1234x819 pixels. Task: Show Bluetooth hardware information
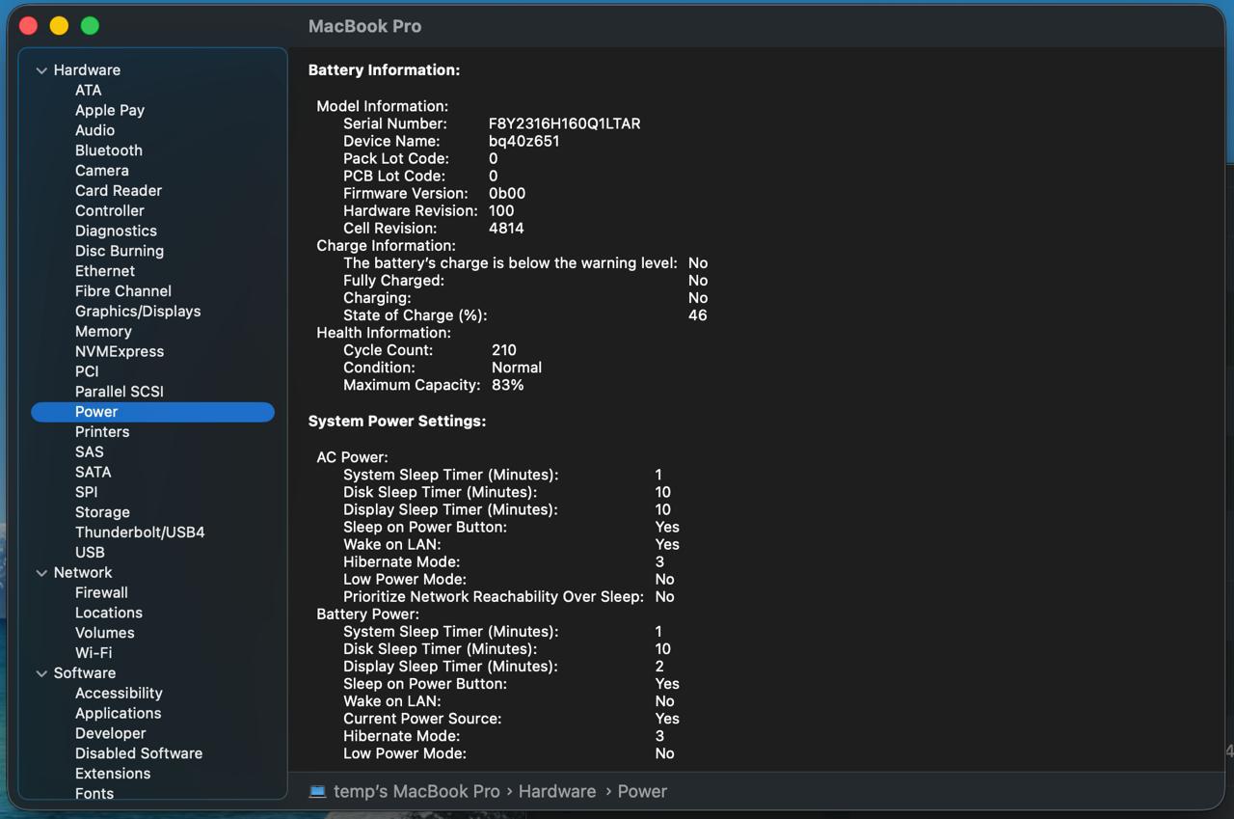tap(109, 150)
